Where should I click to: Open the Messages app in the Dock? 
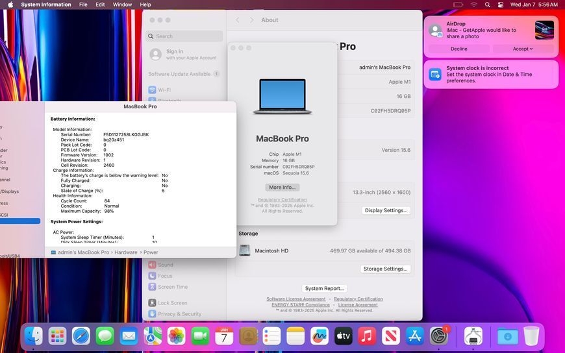point(105,336)
